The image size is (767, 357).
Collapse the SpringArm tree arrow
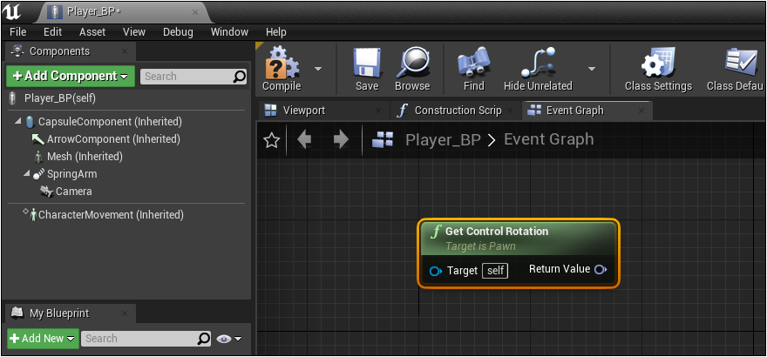pyautogui.click(x=26, y=173)
